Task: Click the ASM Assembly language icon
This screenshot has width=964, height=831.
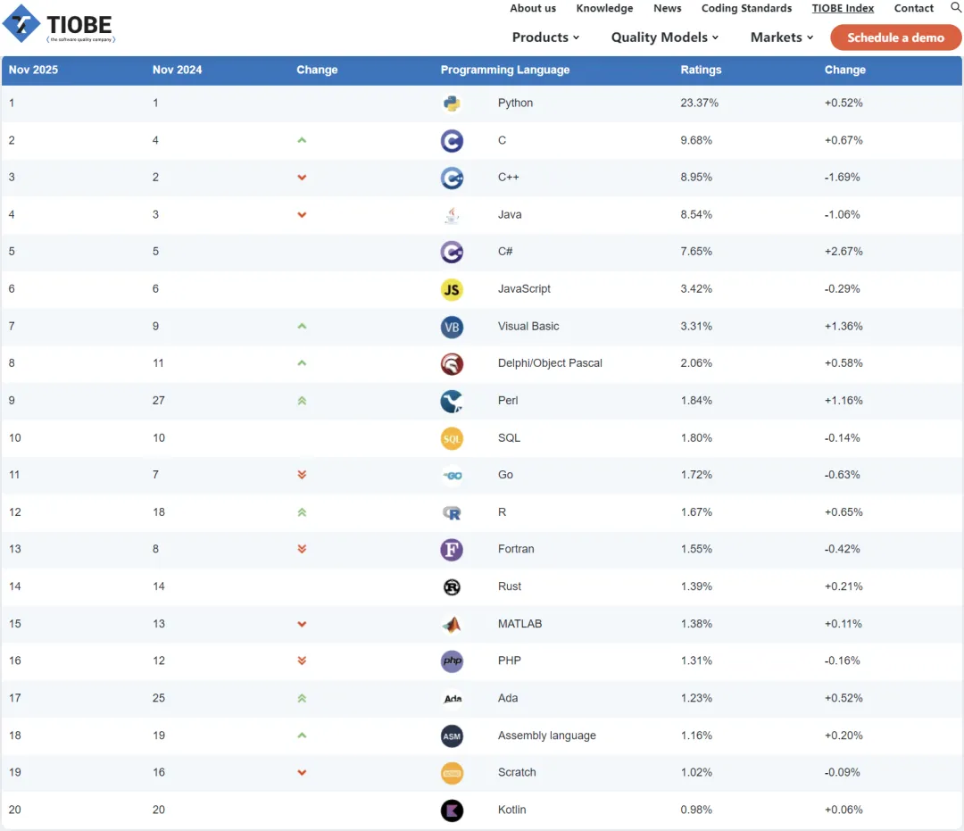Action: (452, 736)
